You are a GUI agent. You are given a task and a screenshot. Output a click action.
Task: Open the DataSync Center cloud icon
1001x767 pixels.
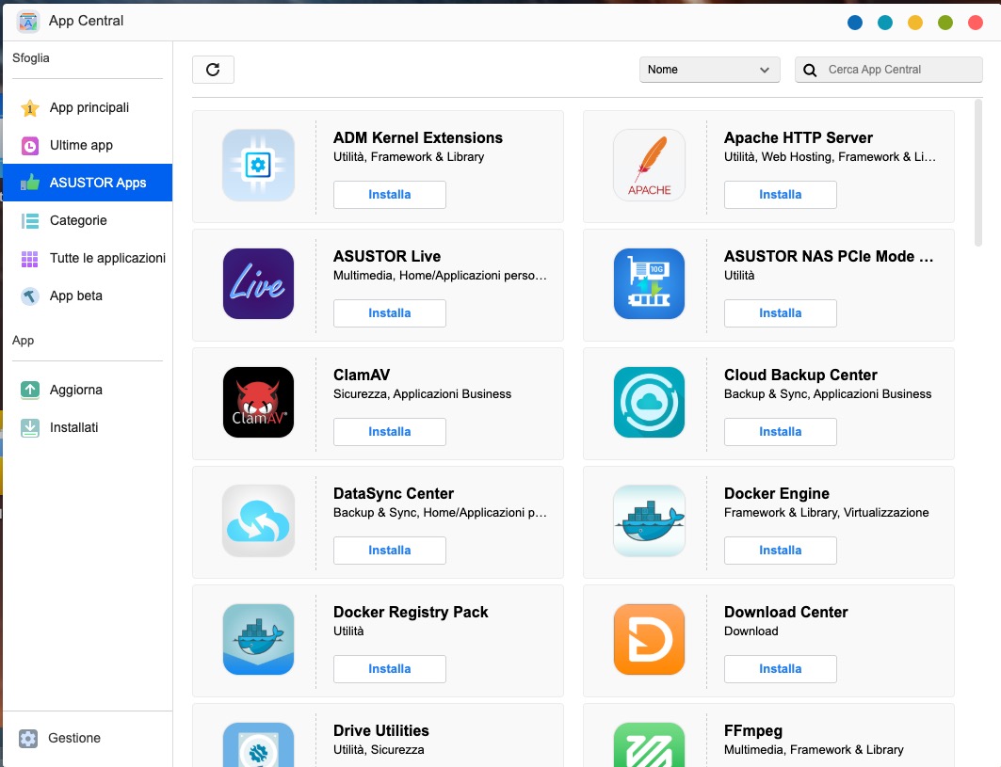click(x=259, y=521)
